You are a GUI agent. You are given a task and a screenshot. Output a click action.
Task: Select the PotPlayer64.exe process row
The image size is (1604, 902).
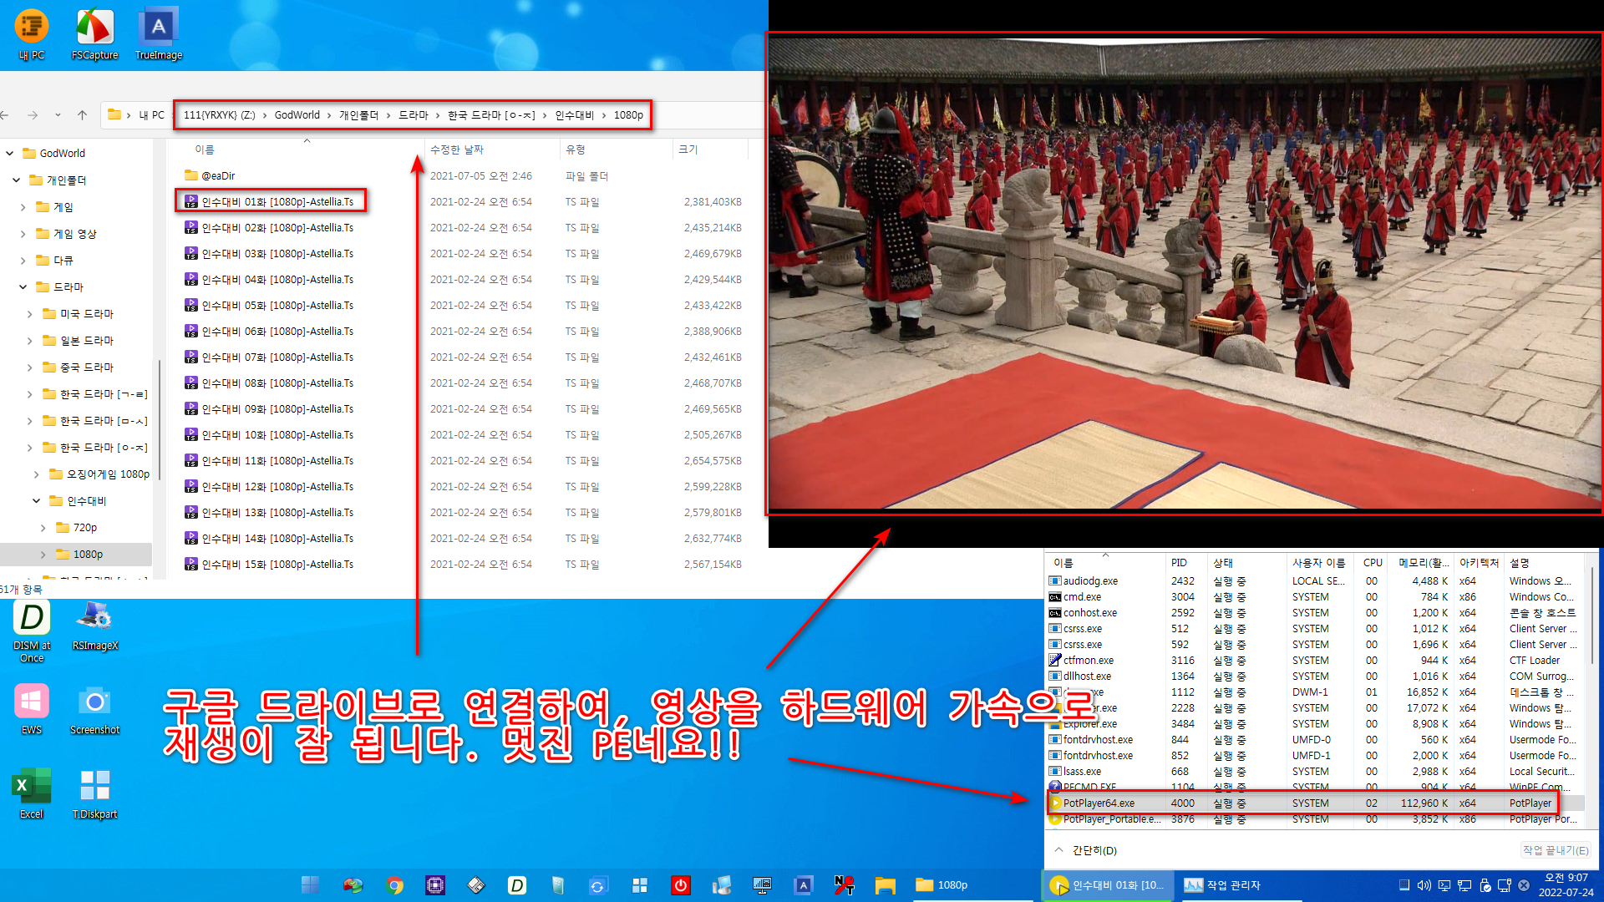click(x=1099, y=803)
